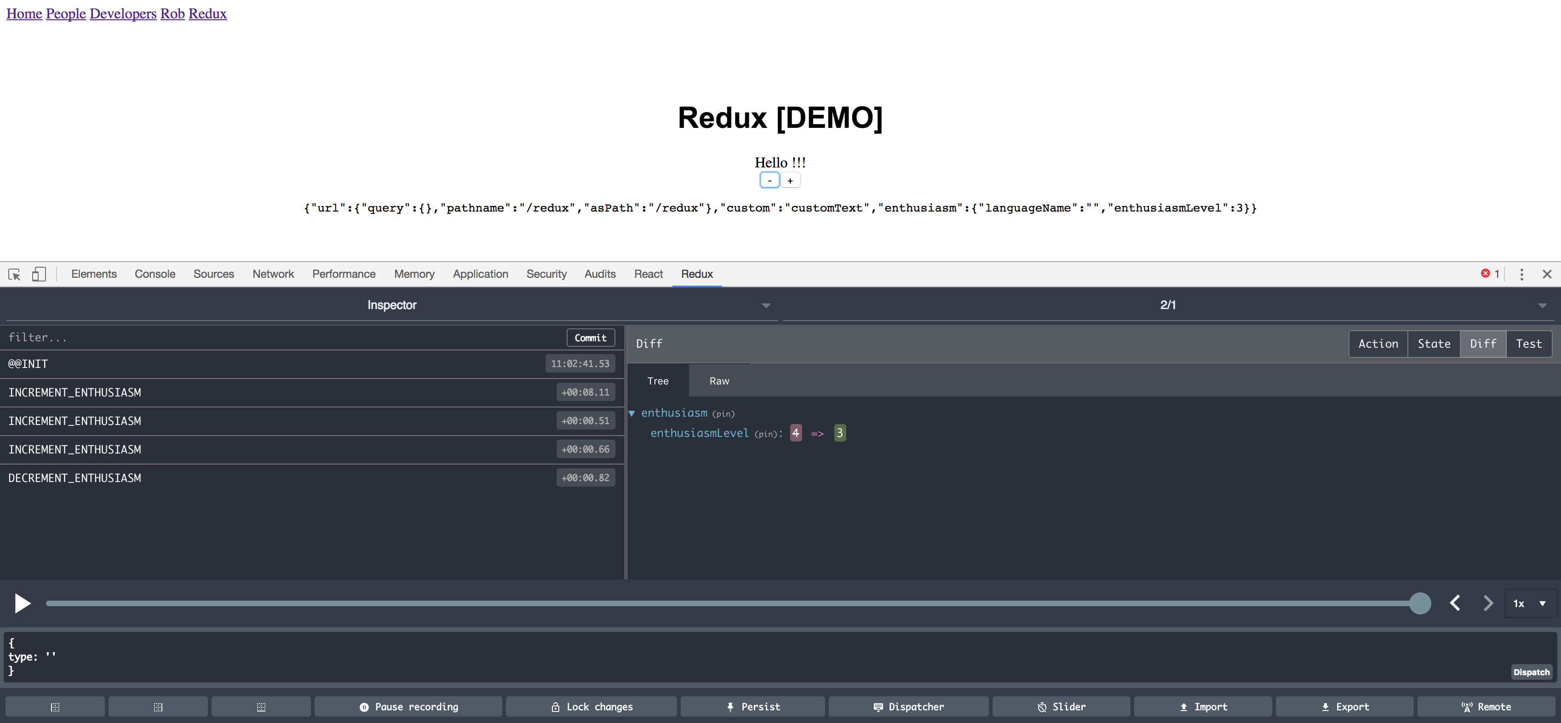
Task: Open the Inspector monitor dropdown
Action: tap(391, 305)
